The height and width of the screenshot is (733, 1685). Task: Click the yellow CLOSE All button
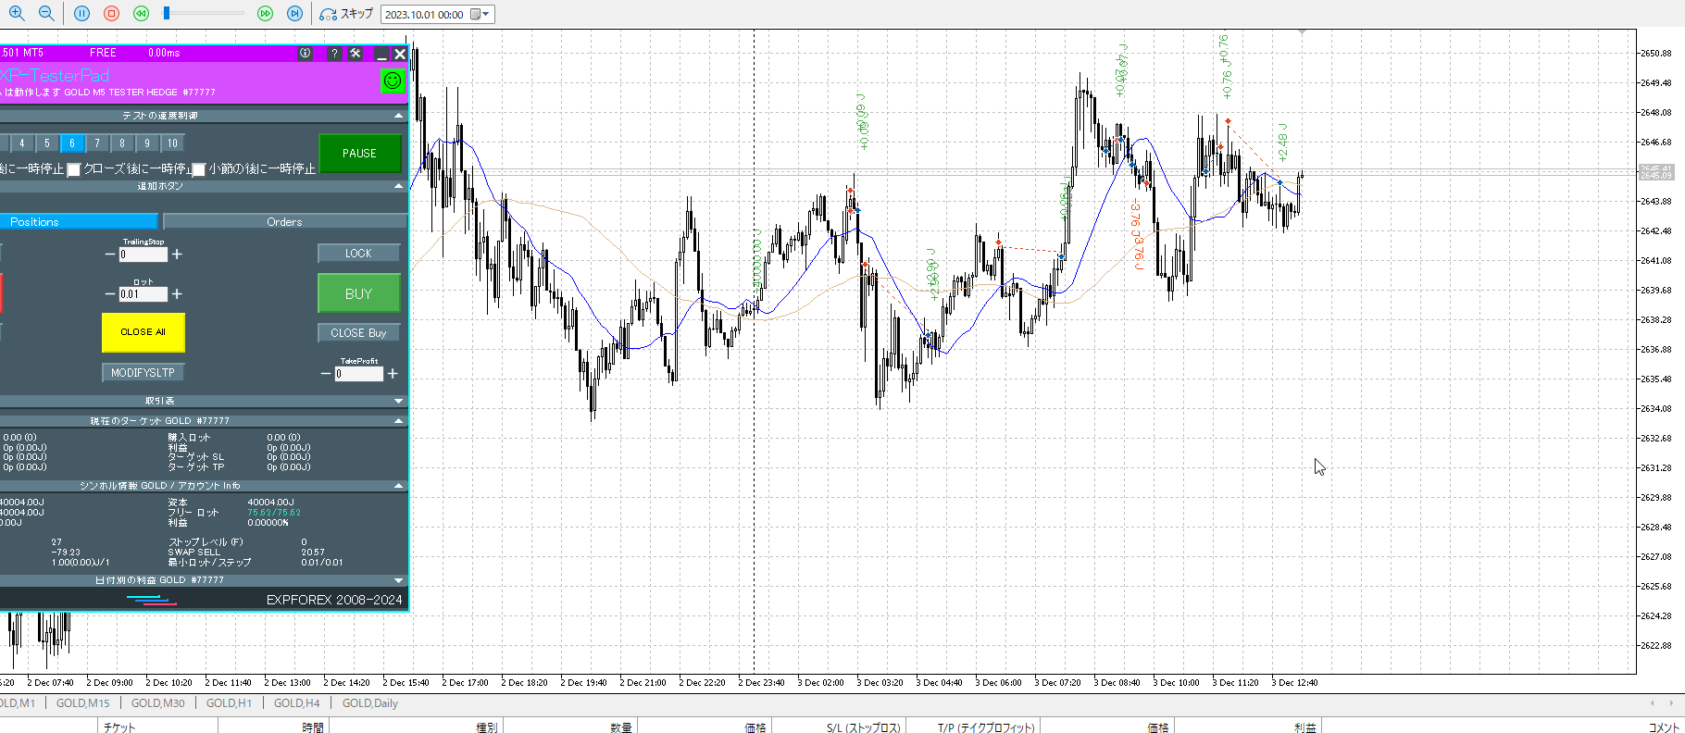click(x=143, y=332)
